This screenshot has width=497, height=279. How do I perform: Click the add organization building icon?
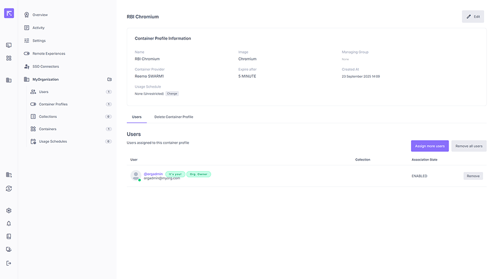pos(8,175)
